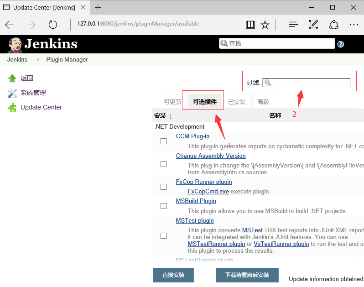Open the CCM Plug-in link

(192, 136)
